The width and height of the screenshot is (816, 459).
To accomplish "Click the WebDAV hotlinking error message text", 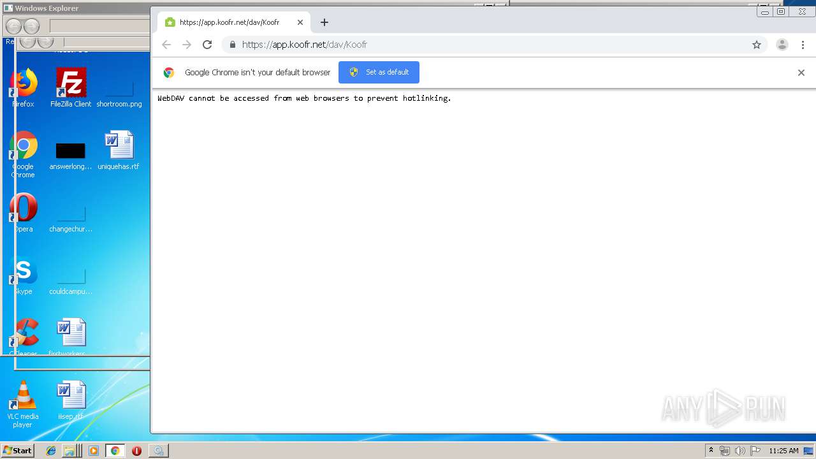I will 304,98.
